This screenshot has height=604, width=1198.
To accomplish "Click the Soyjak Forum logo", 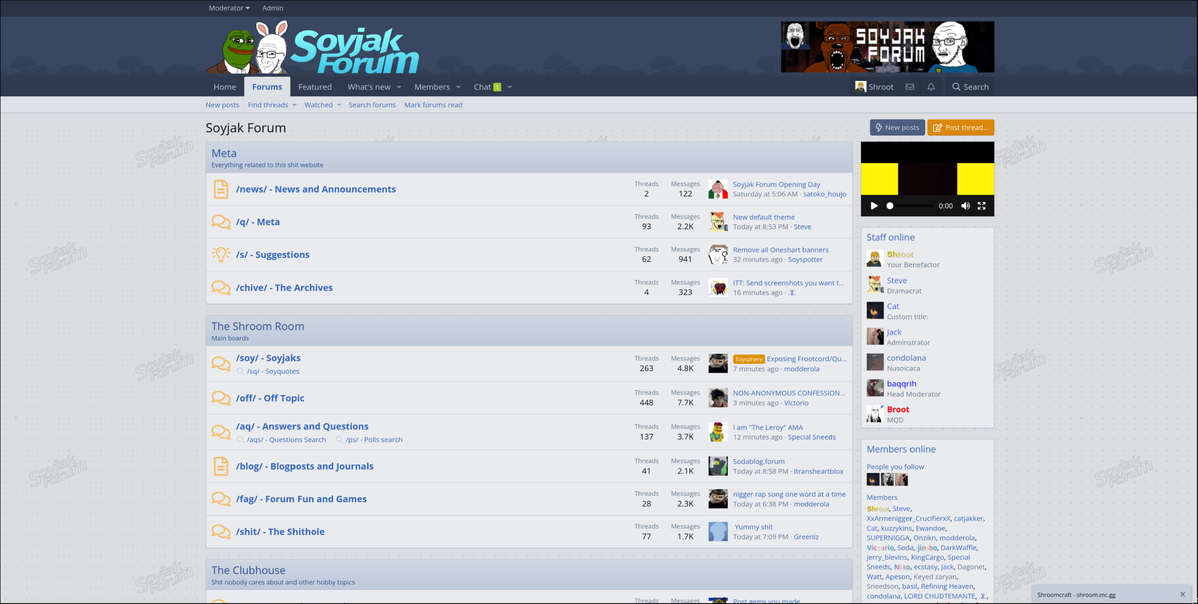I will (x=313, y=48).
